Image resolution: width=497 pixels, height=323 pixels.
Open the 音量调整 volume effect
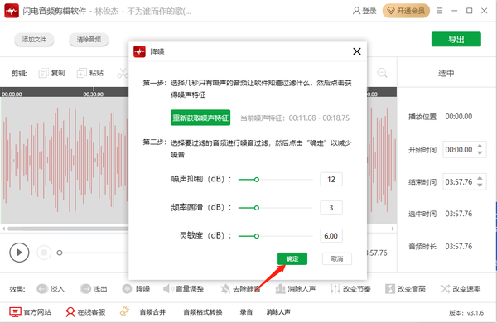point(184,289)
